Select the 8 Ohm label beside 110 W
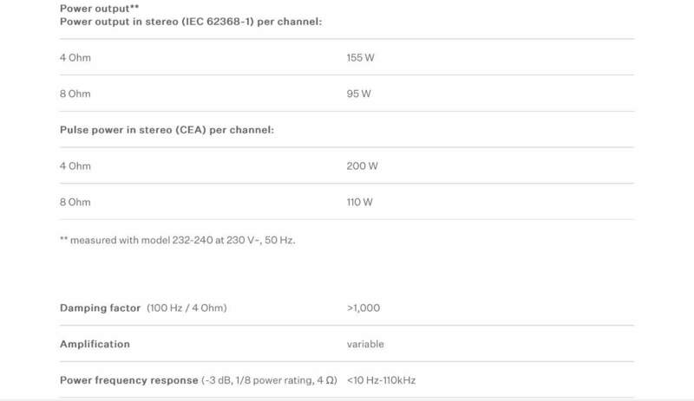Image resolution: width=694 pixels, height=401 pixels. click(75, 202)
